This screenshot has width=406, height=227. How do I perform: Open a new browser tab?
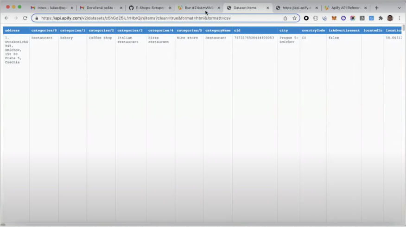[x=376, y=8]
